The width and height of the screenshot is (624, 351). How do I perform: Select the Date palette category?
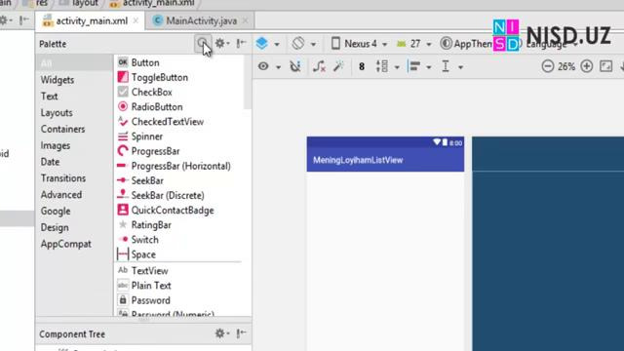coord(74,162)
